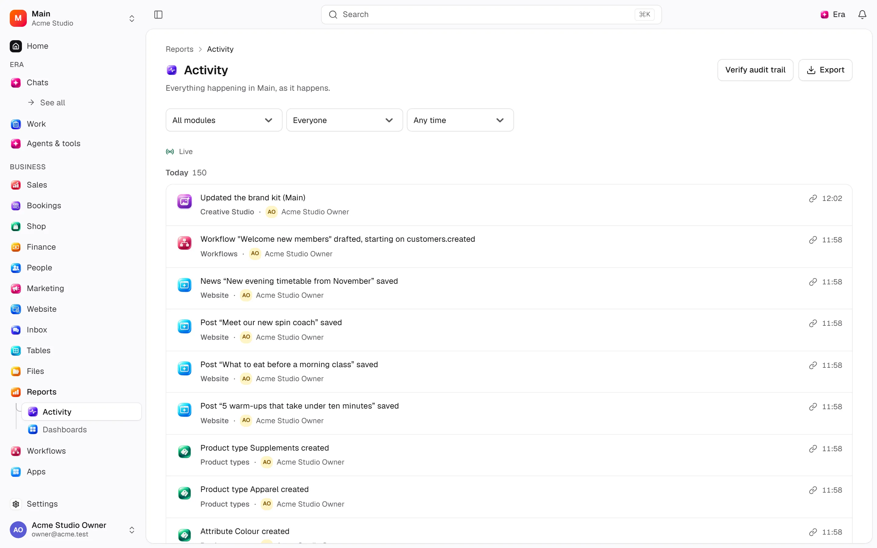This screenshot has height=548, width=877.
Task: Copy link for 'Updated the brand kit' entry
Action: click(x=813, y=198)
